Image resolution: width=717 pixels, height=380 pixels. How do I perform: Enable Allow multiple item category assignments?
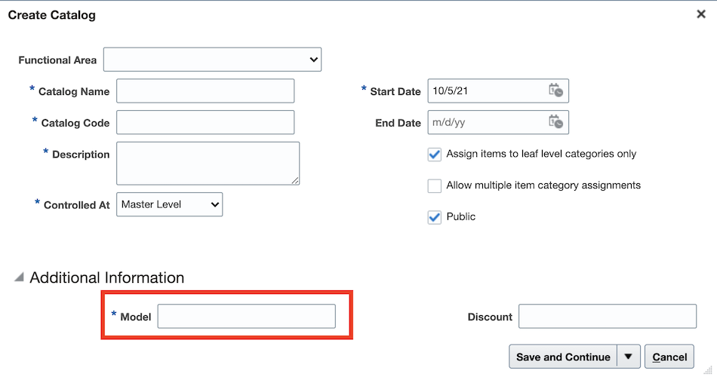(435, 186)
